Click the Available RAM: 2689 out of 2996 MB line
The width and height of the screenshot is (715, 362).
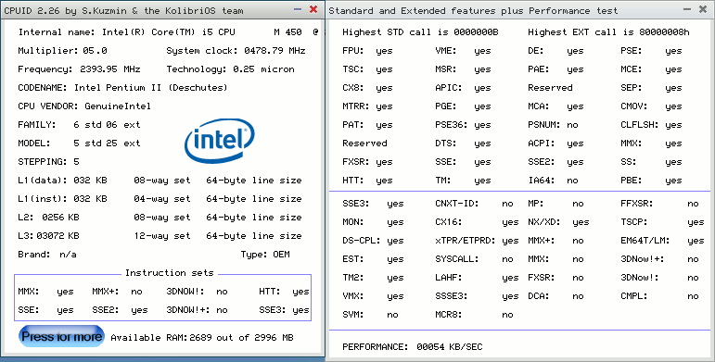pyautogui.click(x=202, y=337)
